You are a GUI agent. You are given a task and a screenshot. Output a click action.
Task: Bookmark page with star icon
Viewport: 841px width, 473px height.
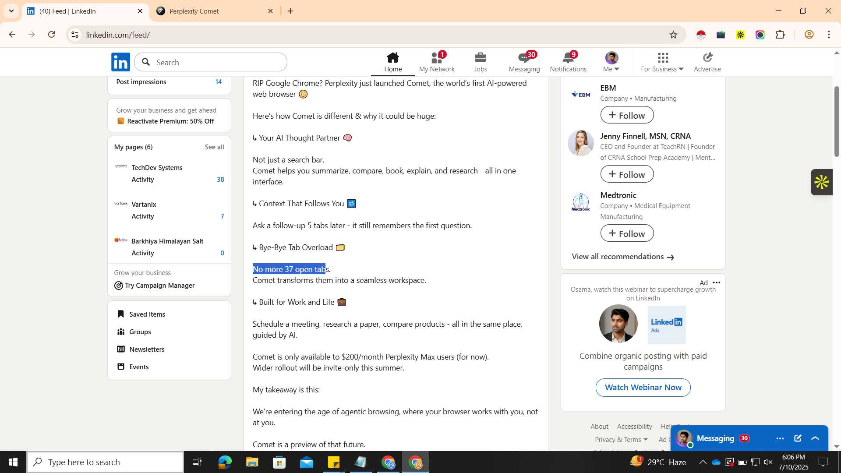673,35
